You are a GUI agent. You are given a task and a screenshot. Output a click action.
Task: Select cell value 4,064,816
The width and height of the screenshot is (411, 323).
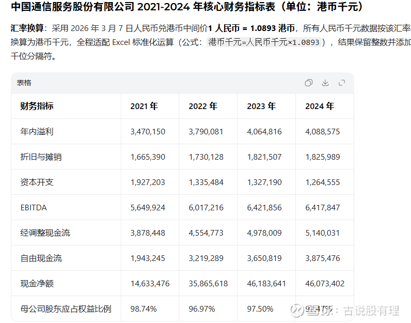(x=264, y=131)
